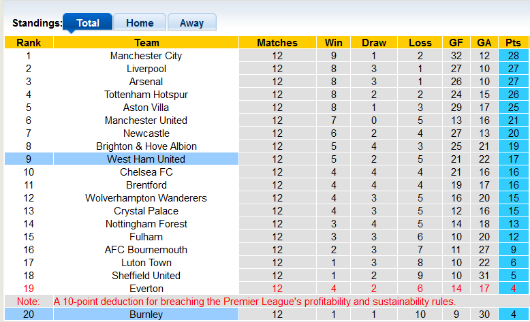
Task: Click the GF column header
Action: [456, 43]
